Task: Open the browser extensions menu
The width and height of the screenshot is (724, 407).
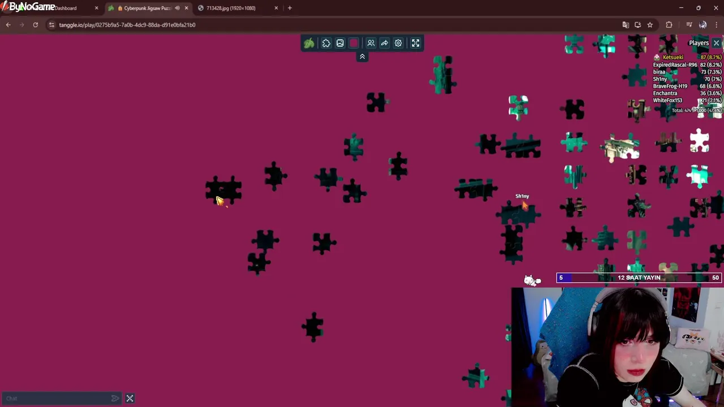Action: tap(669, 25)
